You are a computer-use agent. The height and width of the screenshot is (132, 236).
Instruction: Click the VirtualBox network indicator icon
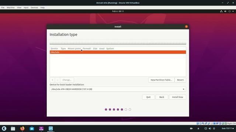pyautogui.click(x=206, y=123)
